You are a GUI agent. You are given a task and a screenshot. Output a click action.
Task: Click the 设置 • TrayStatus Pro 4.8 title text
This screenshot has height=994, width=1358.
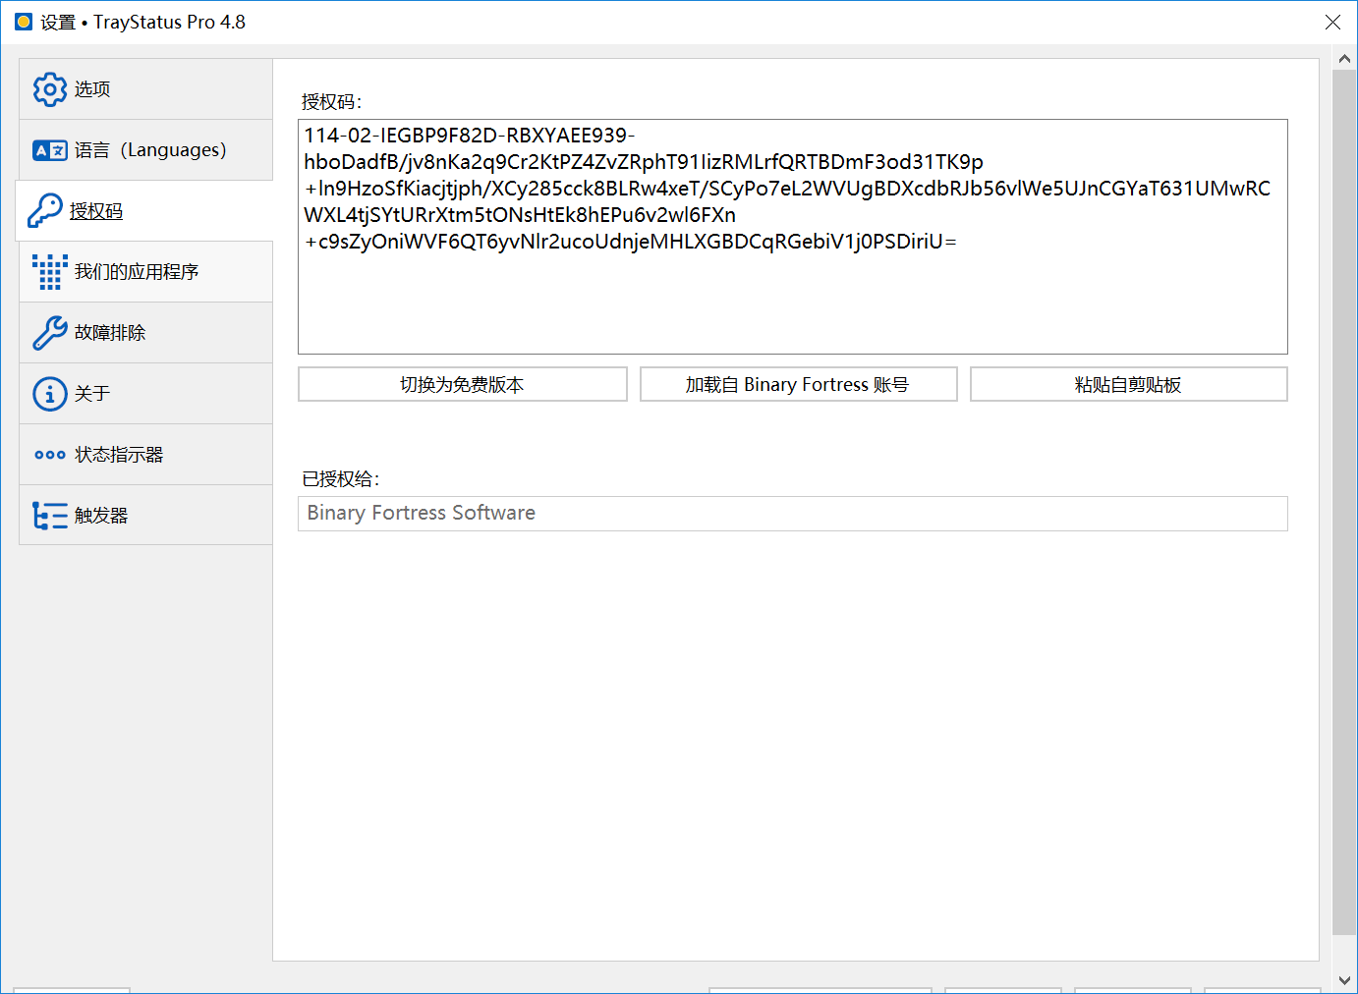(142, 22)
